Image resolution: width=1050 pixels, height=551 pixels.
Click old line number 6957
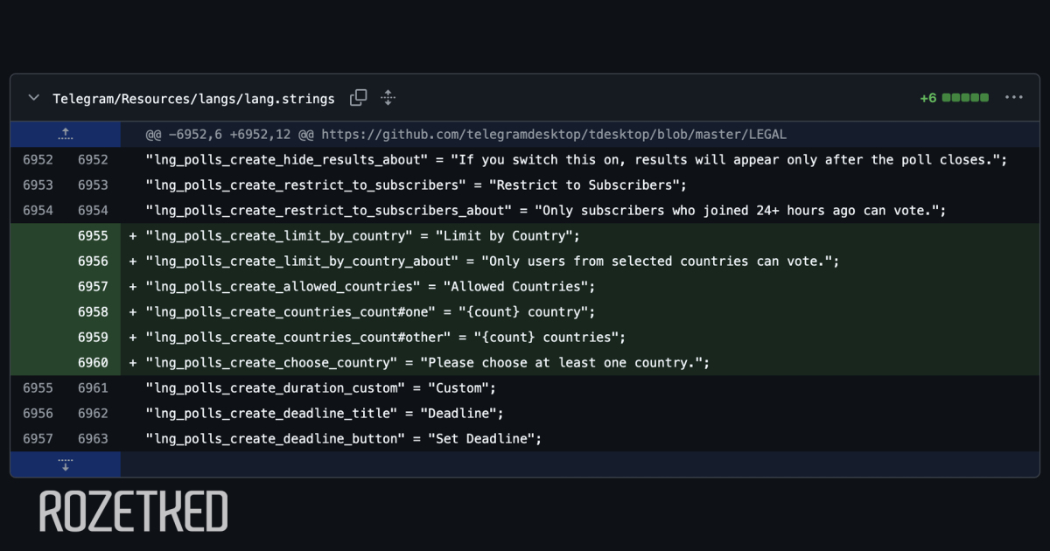point(38,439)
